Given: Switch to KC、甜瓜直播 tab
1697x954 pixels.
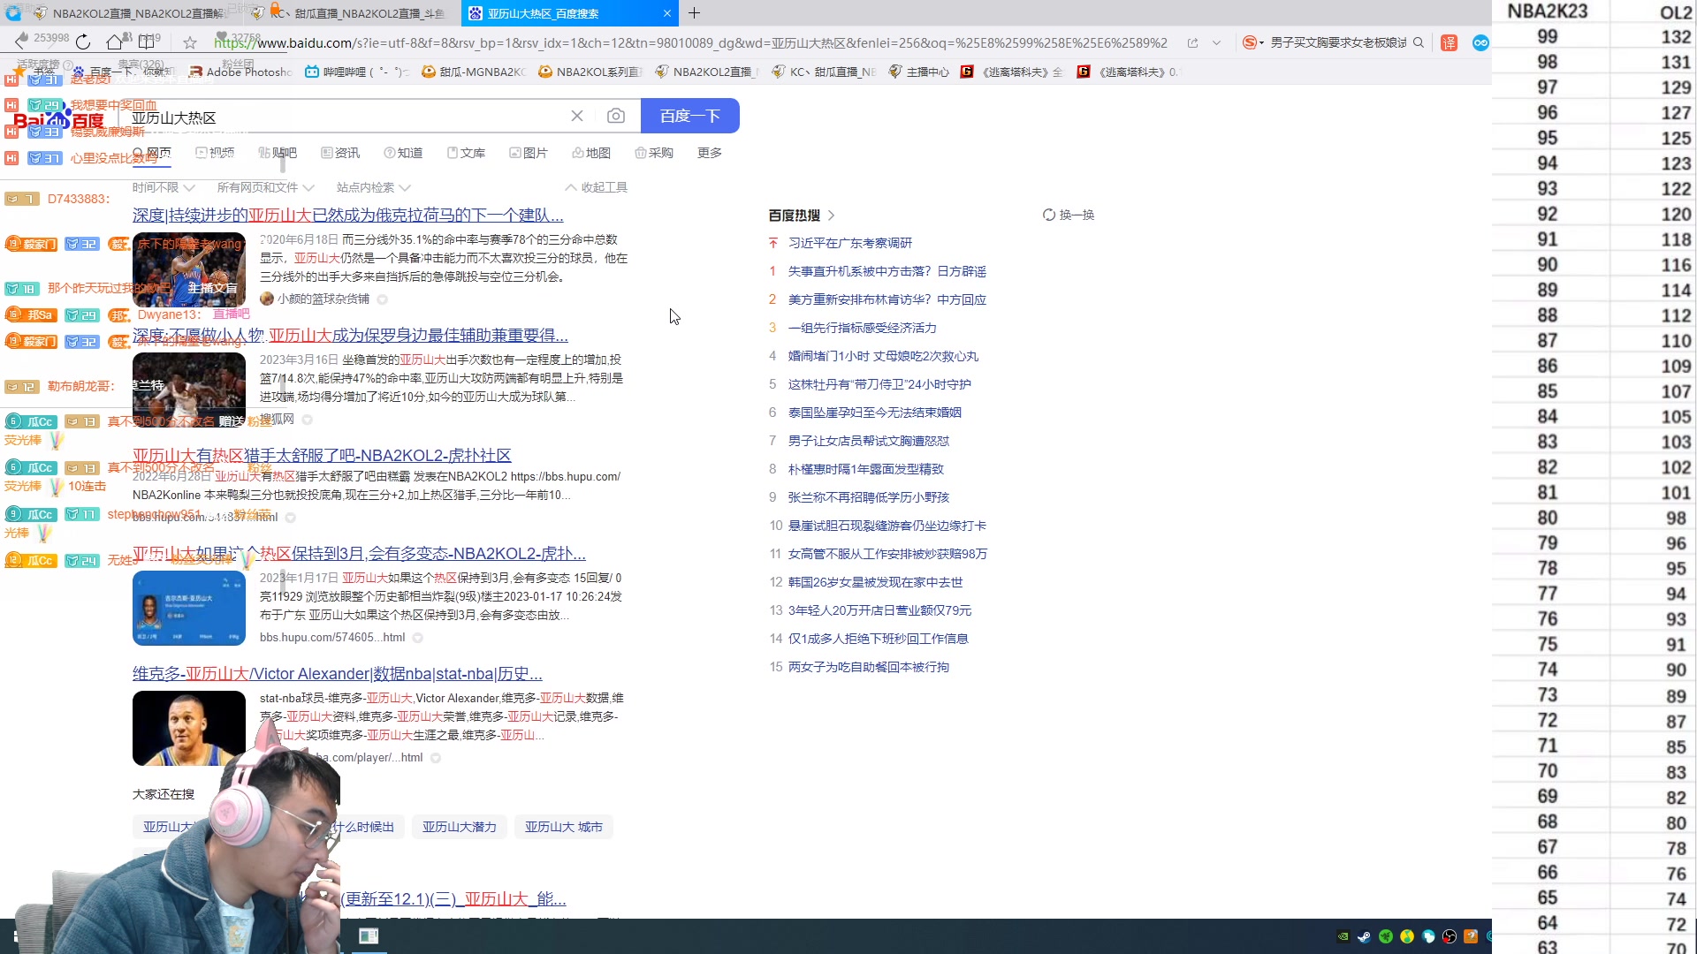Looking at the screenshot, I should [354, 13].
